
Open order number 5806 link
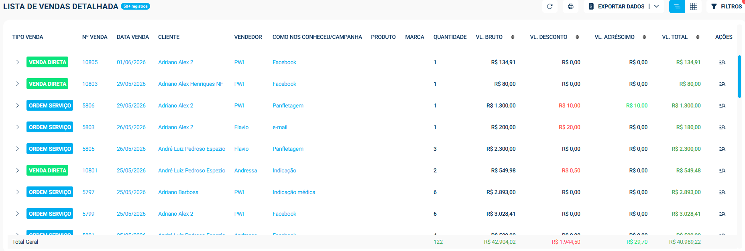point(88,105)
